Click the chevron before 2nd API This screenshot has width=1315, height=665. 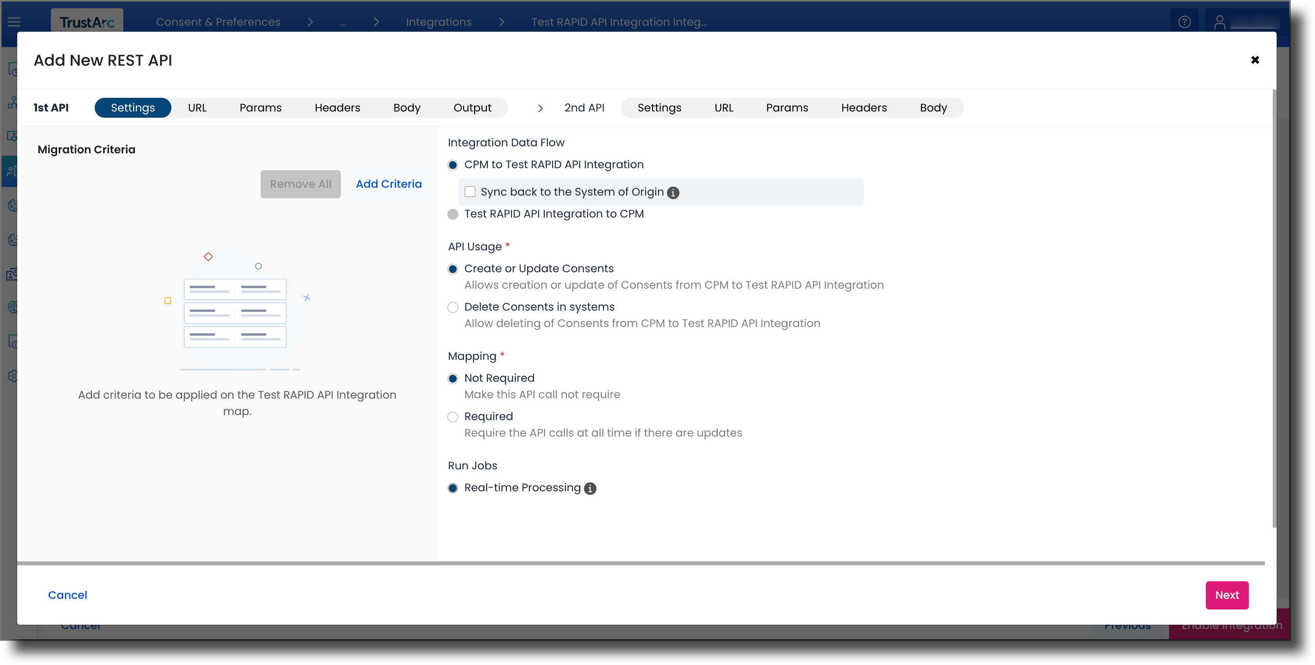[540, 108]
